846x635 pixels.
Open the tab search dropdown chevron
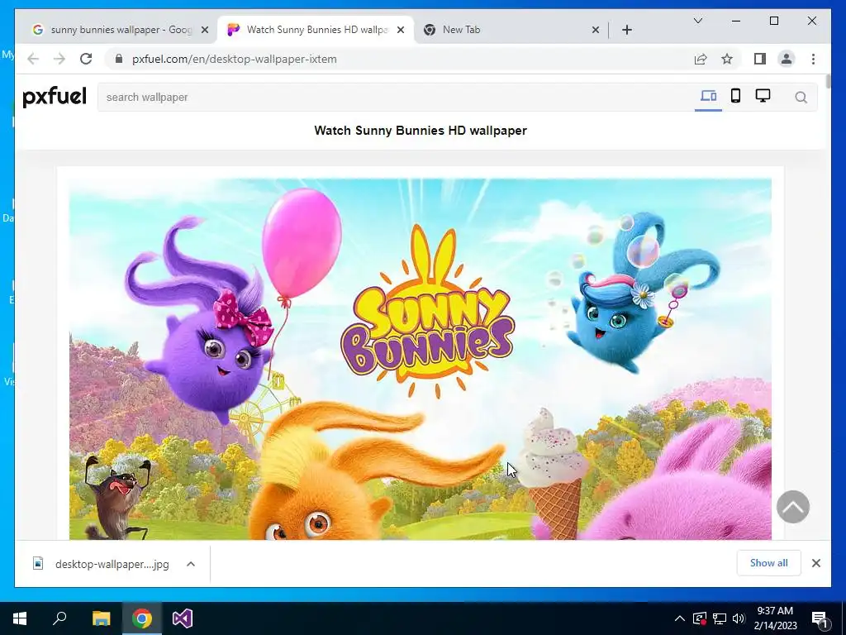click(x=697, y=21)
